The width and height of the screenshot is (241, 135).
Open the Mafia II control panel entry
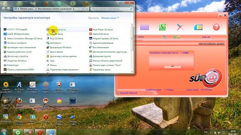99,34
